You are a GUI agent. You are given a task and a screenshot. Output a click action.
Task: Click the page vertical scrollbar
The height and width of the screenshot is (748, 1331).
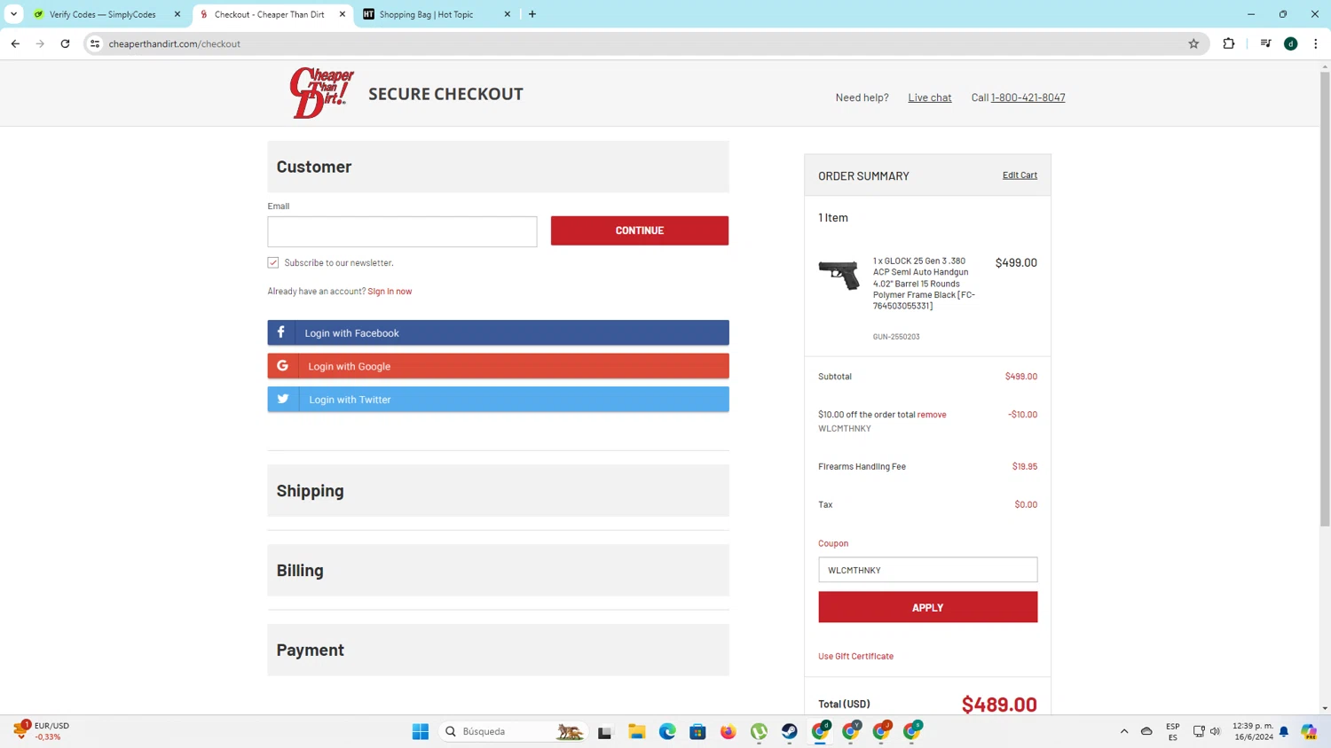pos(1325,299)
